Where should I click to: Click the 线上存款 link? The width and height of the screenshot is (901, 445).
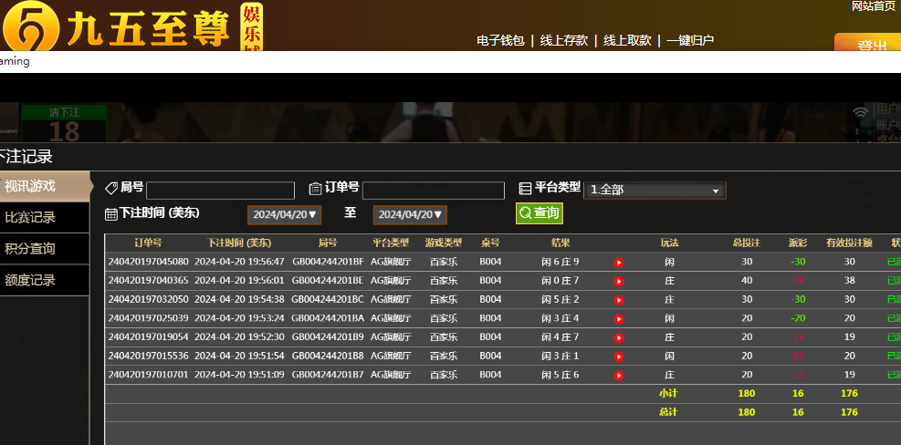pos(563,40)
